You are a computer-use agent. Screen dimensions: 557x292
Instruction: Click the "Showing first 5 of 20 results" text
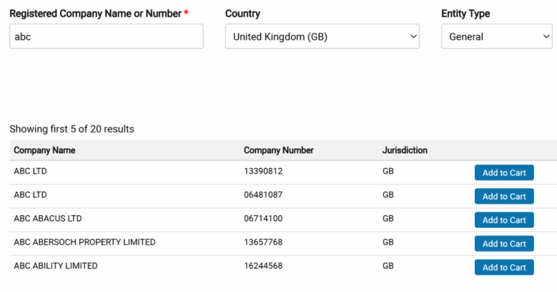click(x=72, y=129)
